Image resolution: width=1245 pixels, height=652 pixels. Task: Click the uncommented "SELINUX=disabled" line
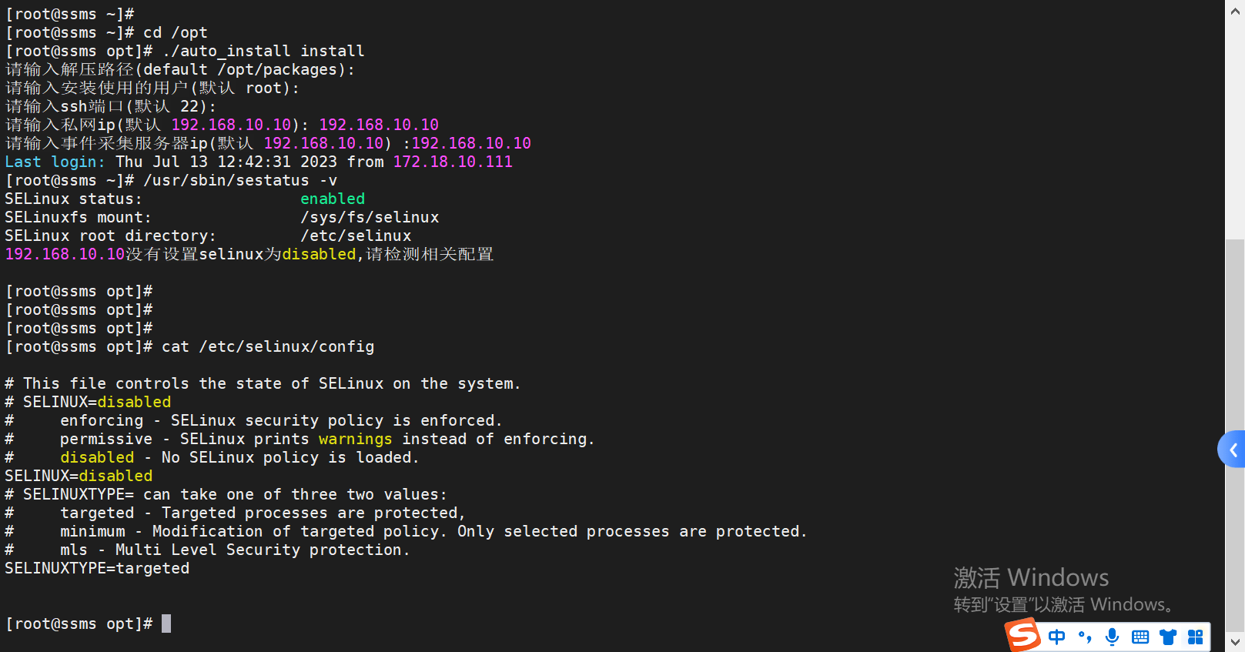pyautogui.click(x=79, y=476)
